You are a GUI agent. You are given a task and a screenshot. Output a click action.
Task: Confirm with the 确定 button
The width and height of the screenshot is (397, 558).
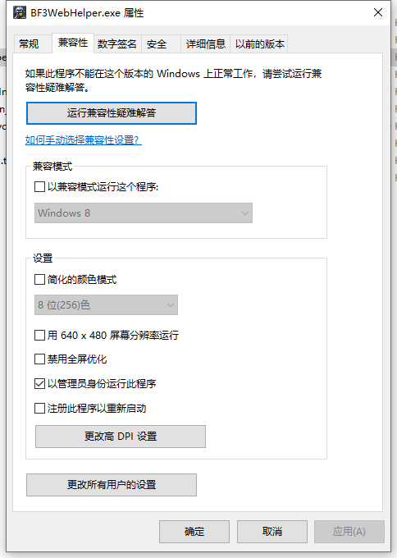[x=194, y=532]
